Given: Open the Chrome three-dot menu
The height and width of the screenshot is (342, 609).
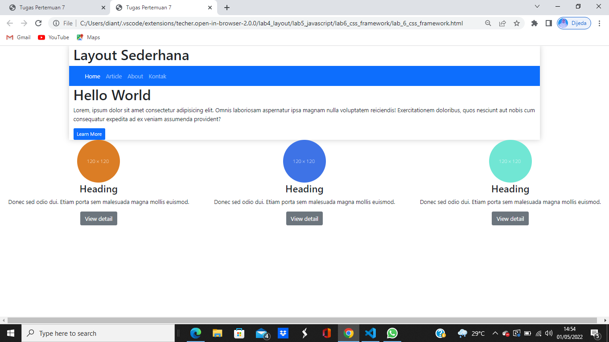Looking at the screenshot, I should tap(599, 23).
